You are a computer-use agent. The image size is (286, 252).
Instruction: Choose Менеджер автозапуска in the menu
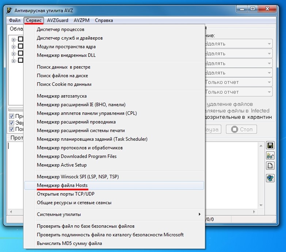pos(61,96)
